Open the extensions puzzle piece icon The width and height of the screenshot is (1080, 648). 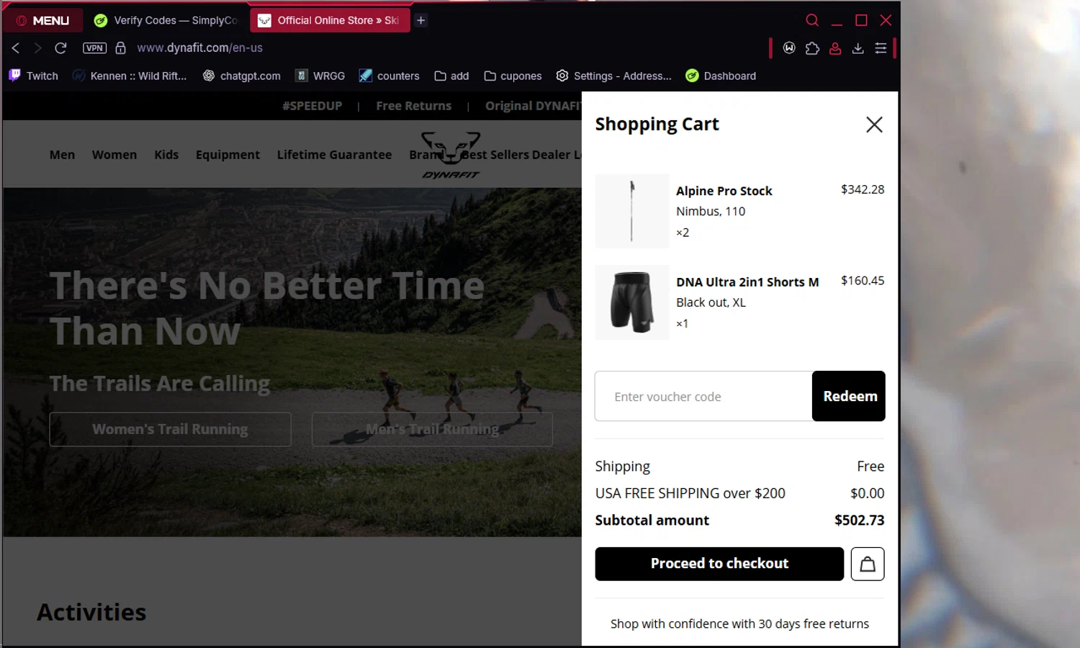[812, 48]
